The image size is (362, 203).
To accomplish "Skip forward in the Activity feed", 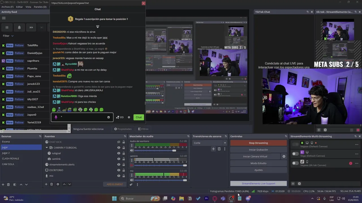I will point(31,27).
